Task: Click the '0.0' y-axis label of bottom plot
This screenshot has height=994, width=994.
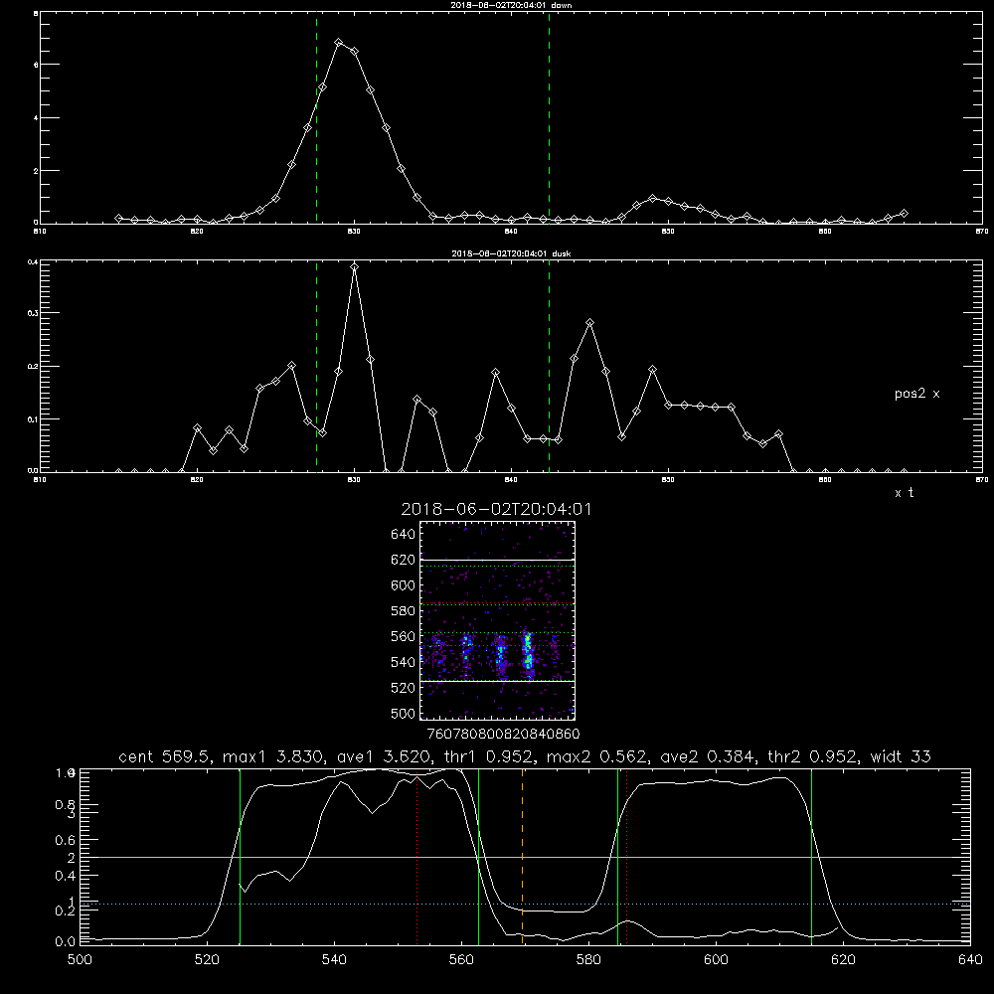Action: click(66, 941)
